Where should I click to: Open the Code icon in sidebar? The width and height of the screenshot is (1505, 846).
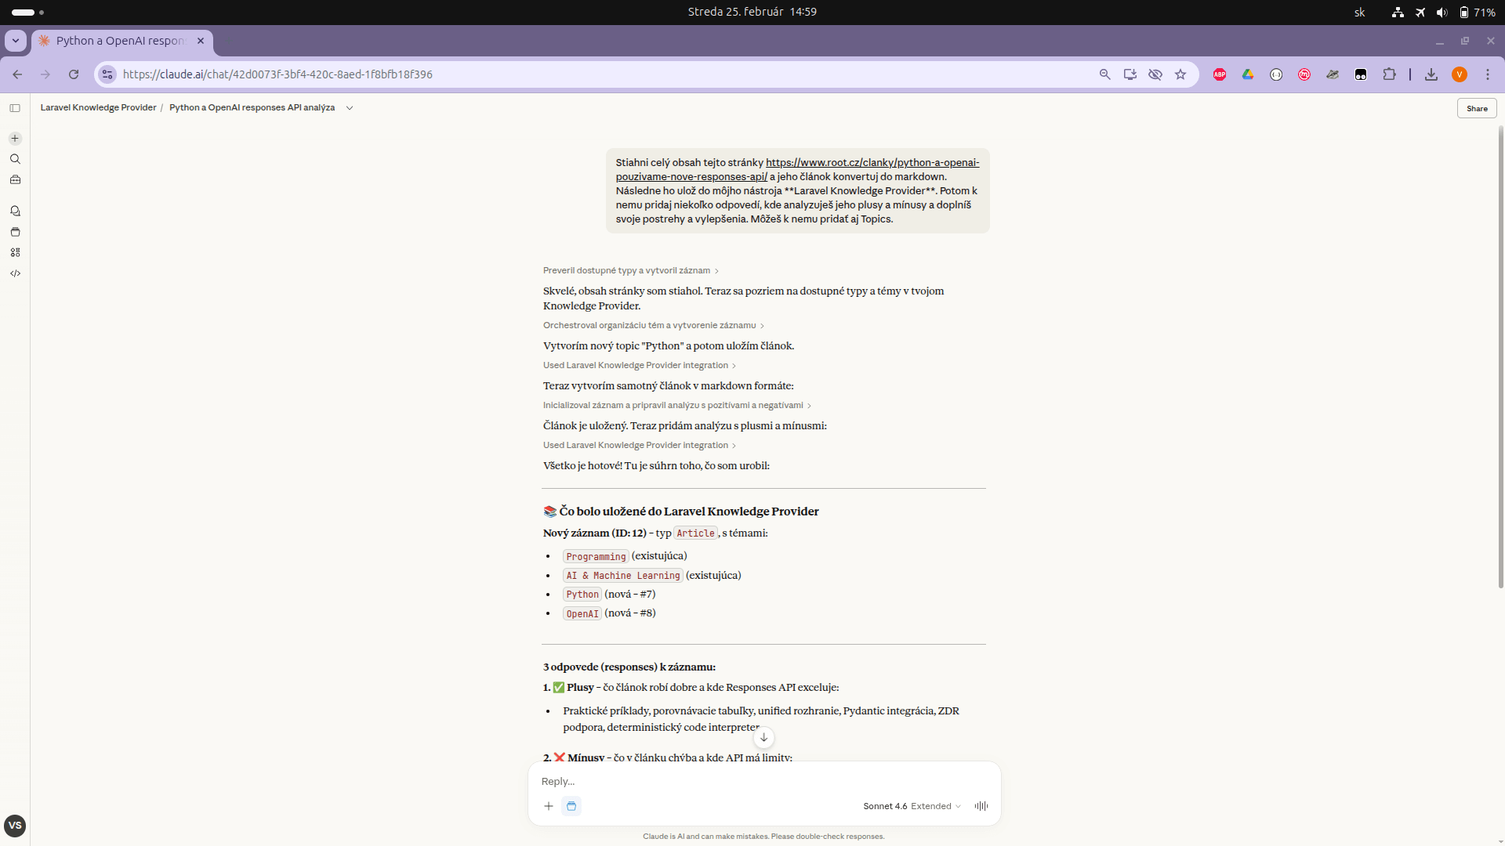pos(15,273)
